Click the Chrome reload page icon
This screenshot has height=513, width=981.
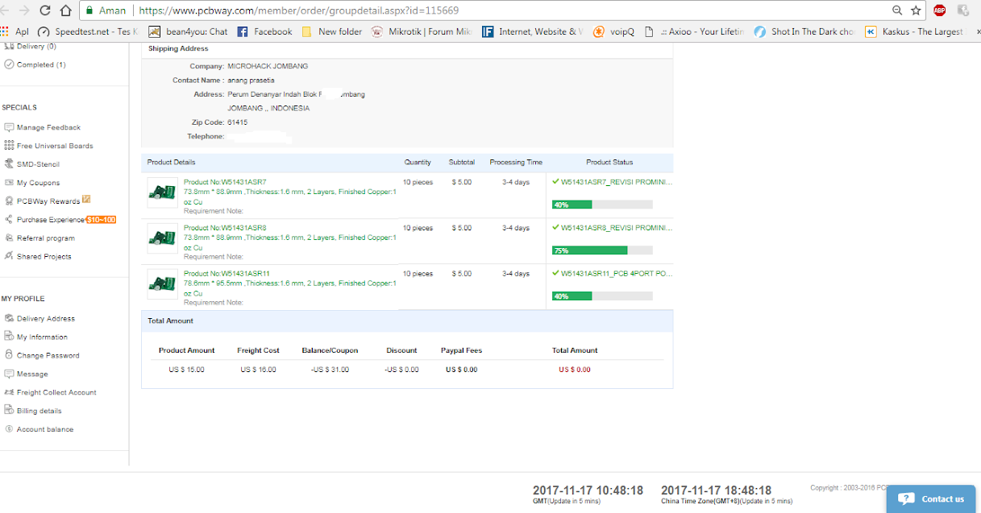[x=44, y=10]
